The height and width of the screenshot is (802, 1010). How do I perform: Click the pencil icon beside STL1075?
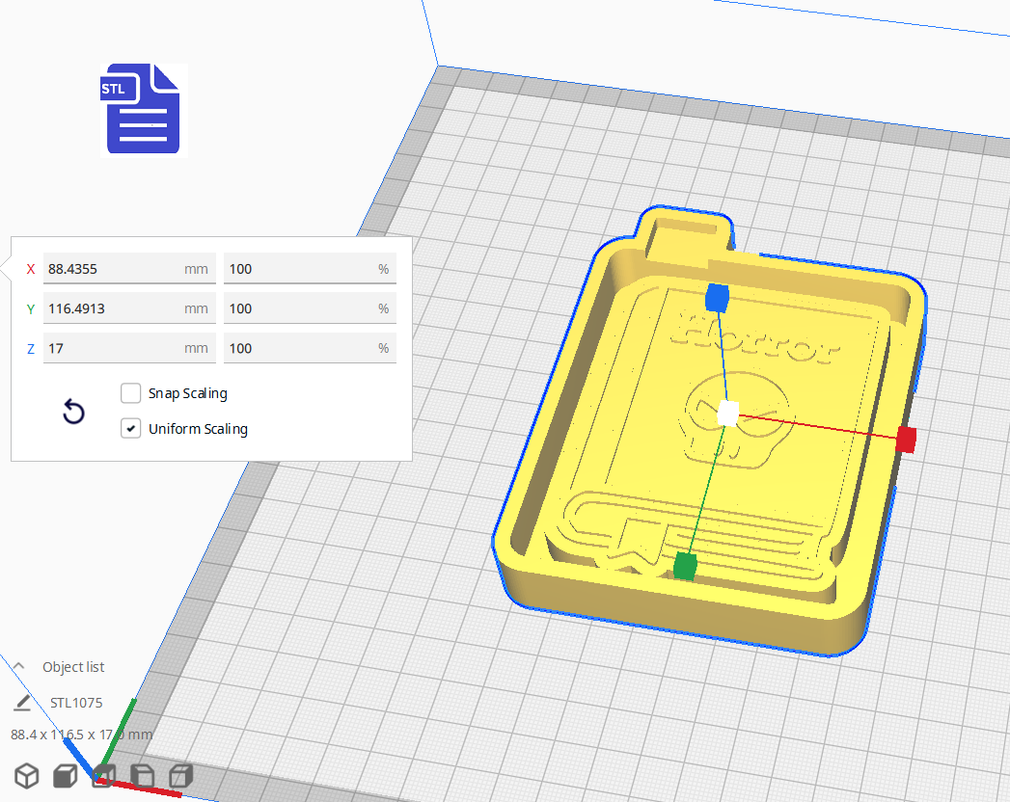click(21, 702)
